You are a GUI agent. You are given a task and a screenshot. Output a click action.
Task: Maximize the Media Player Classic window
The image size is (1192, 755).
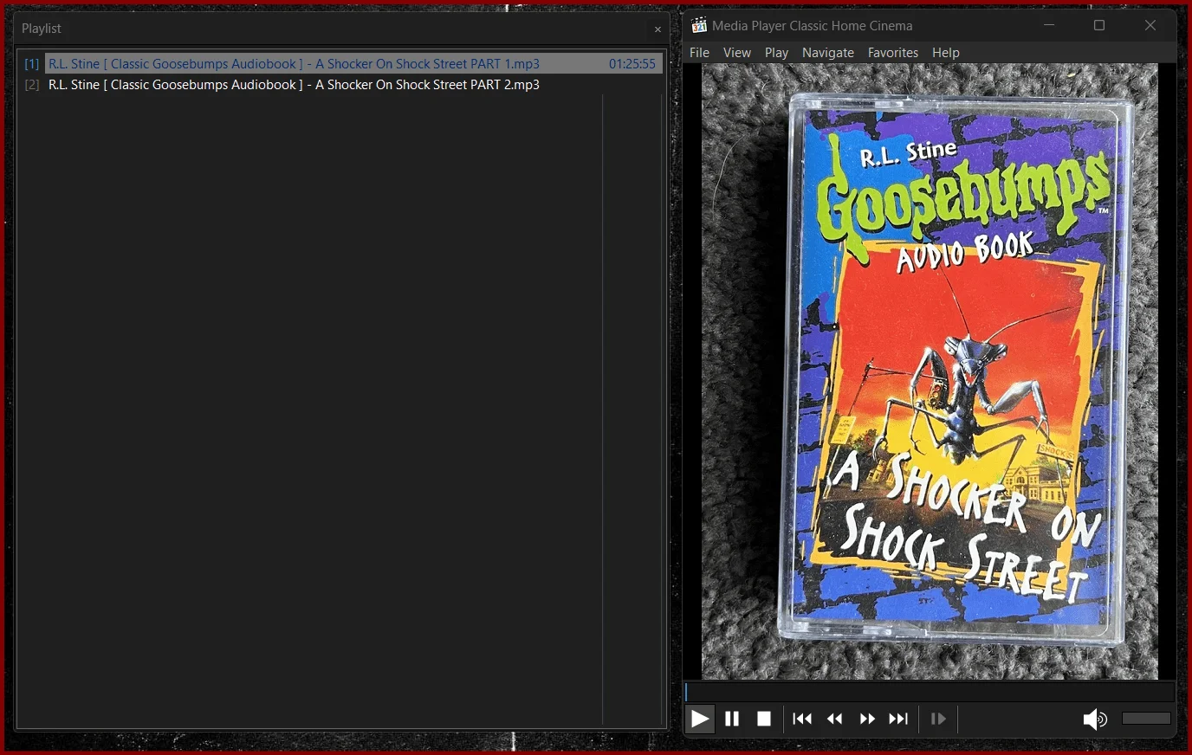click(1099, 25)
